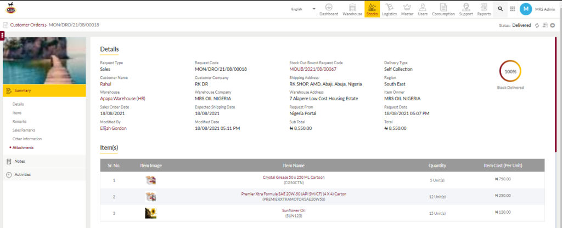Open customer Rahul link
The width and height of the screenshot is (562, 228).
(106, 84)
